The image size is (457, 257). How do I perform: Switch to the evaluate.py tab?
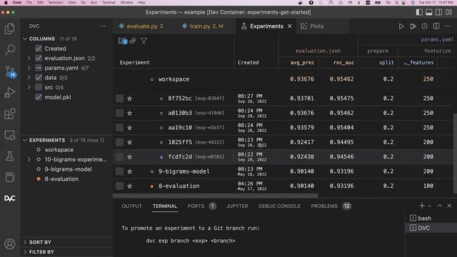point(141,26)
